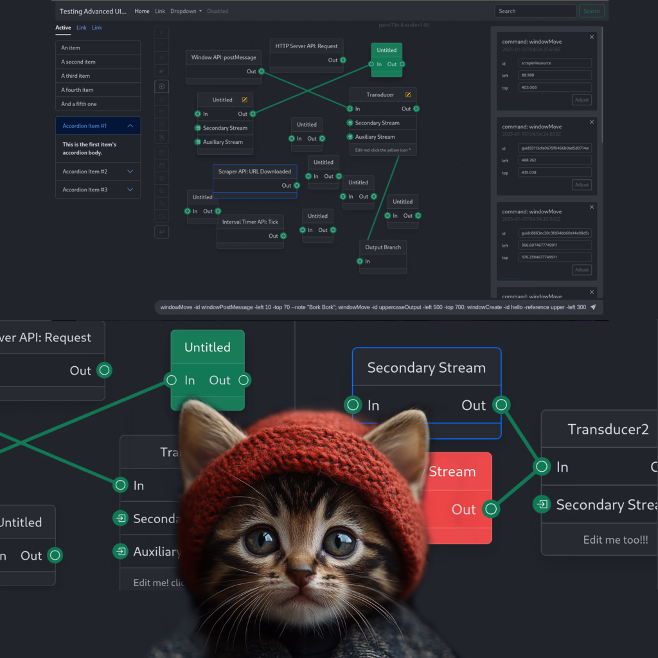Expand Accordion Item #3

tap(98, 190)
